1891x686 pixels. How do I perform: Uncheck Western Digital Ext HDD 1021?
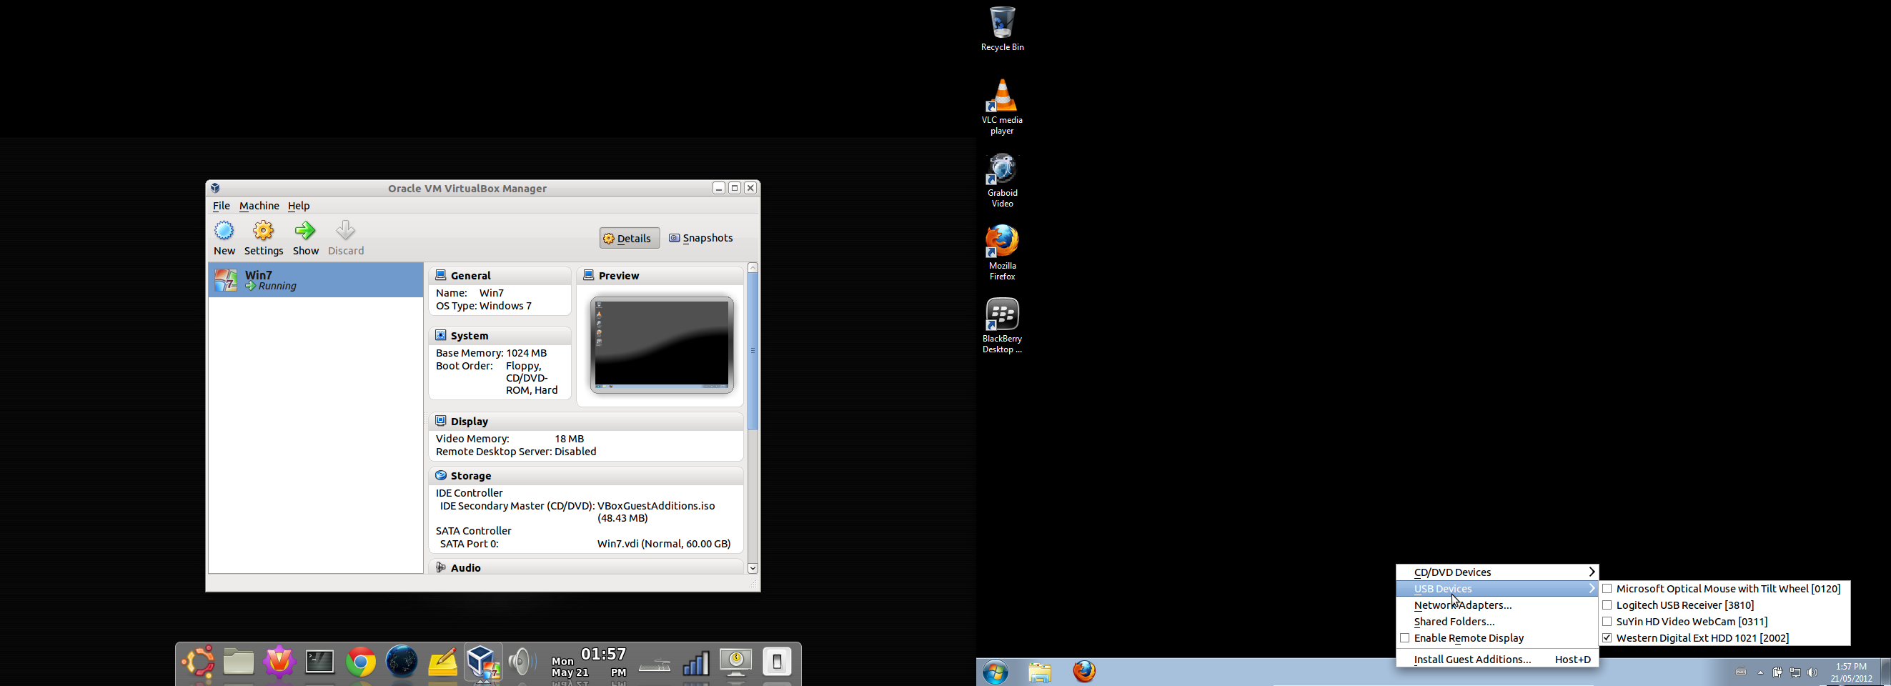coord(1607,638)
